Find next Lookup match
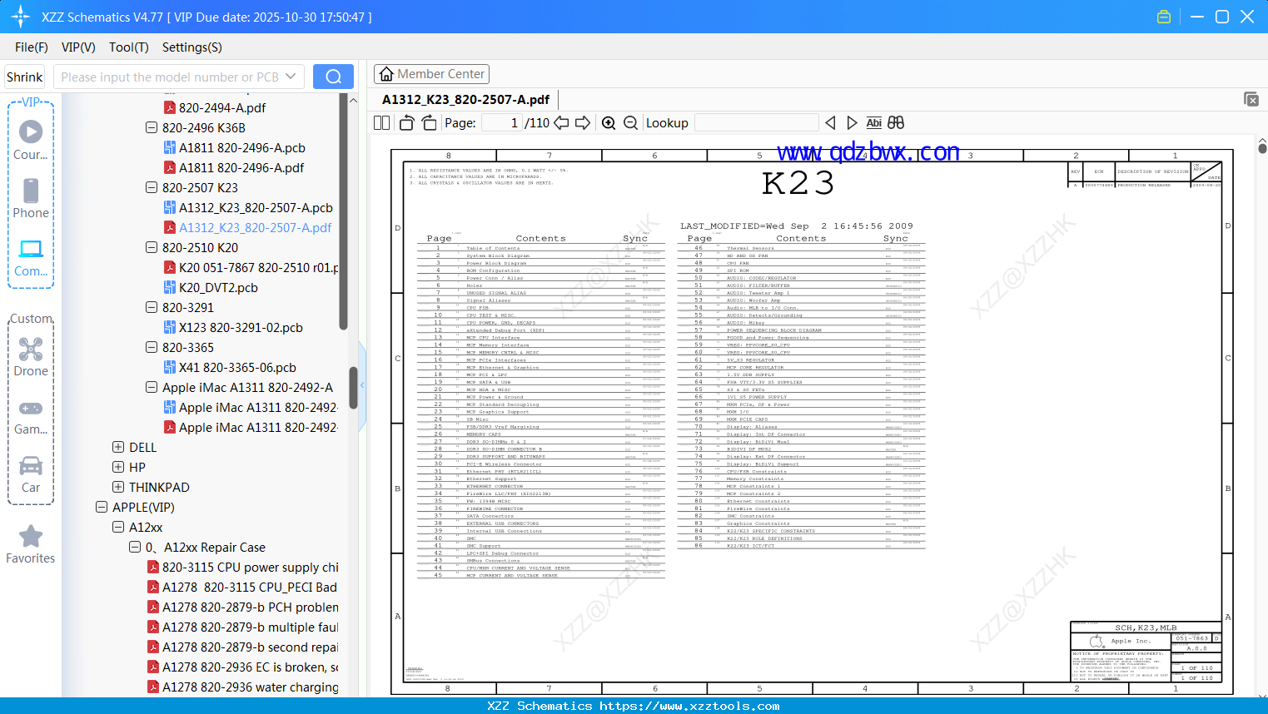Screen dimensions: 1268x714 pos(852,123)
